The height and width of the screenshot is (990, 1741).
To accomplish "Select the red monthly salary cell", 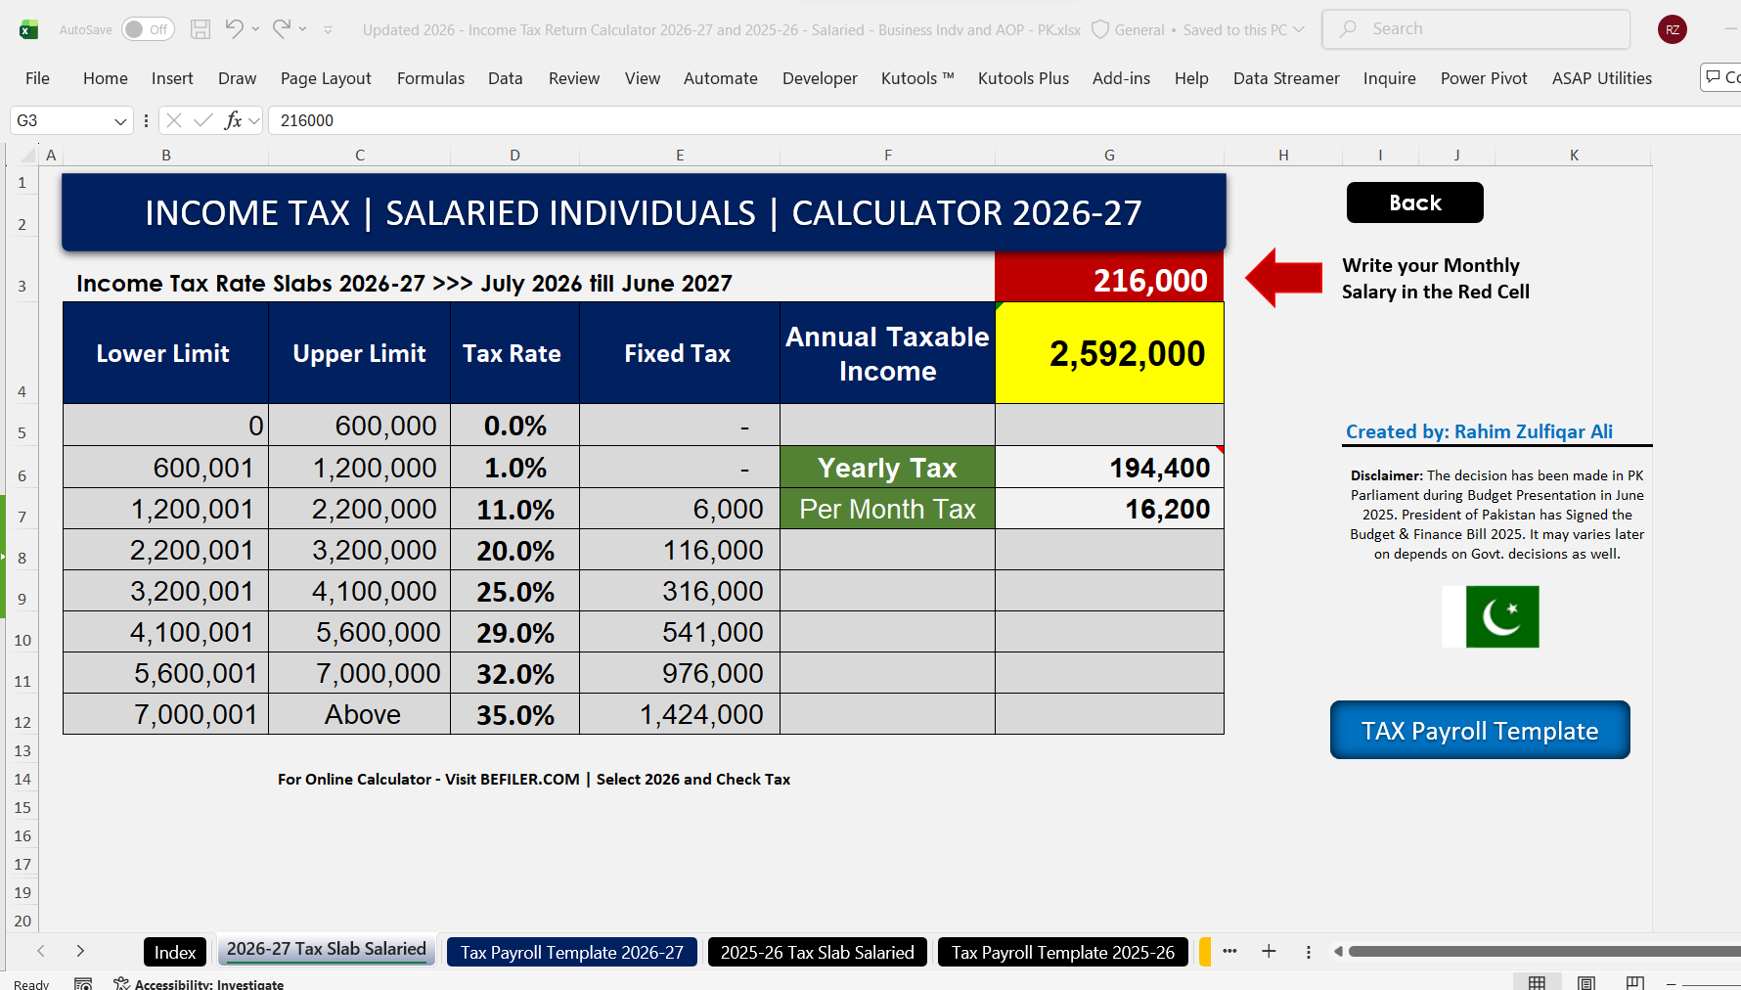I will click(x=1109, y=281).
